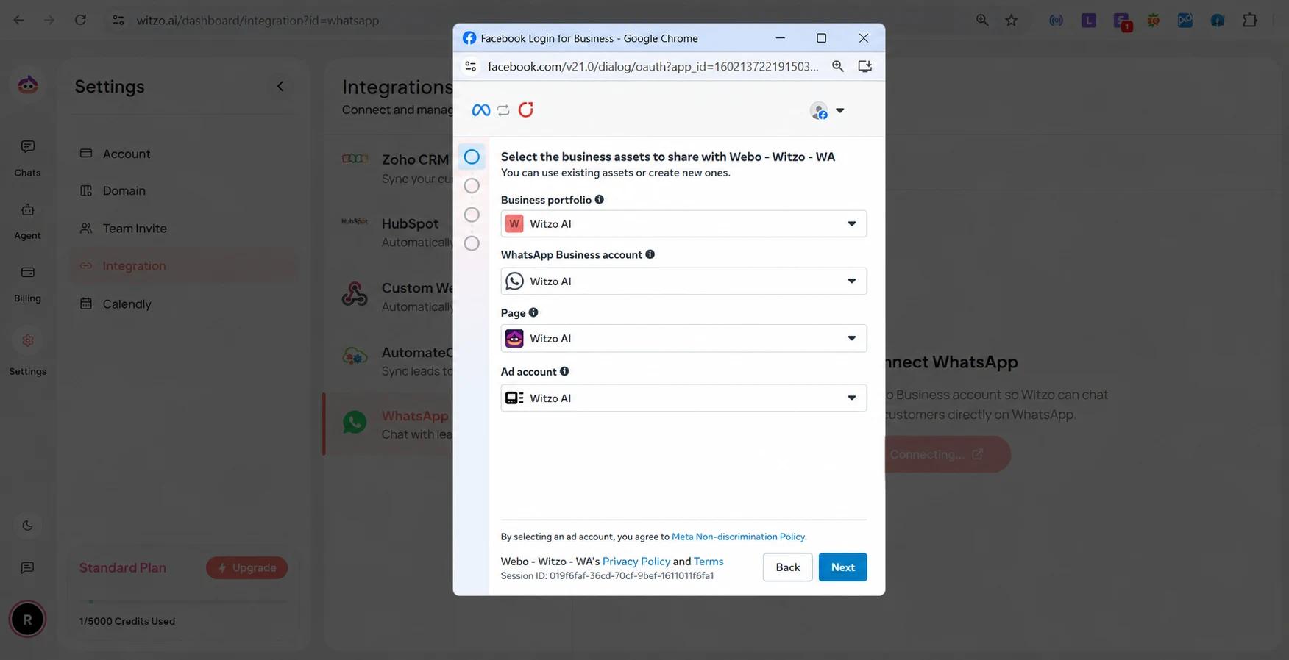This screenshot has width=1289, height=660.
Task: Expand the WhatsApp Business account dropdown
Action: pyautogui.click(x=683, y=281)
